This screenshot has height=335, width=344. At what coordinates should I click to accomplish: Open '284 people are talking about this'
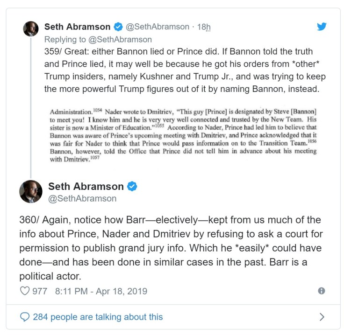(98, 317)
